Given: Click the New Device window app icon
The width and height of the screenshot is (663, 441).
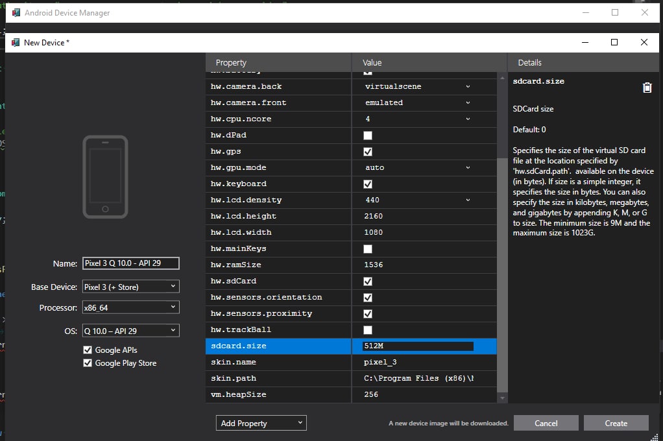Looking at the screenshot, I should click(16, 42).
